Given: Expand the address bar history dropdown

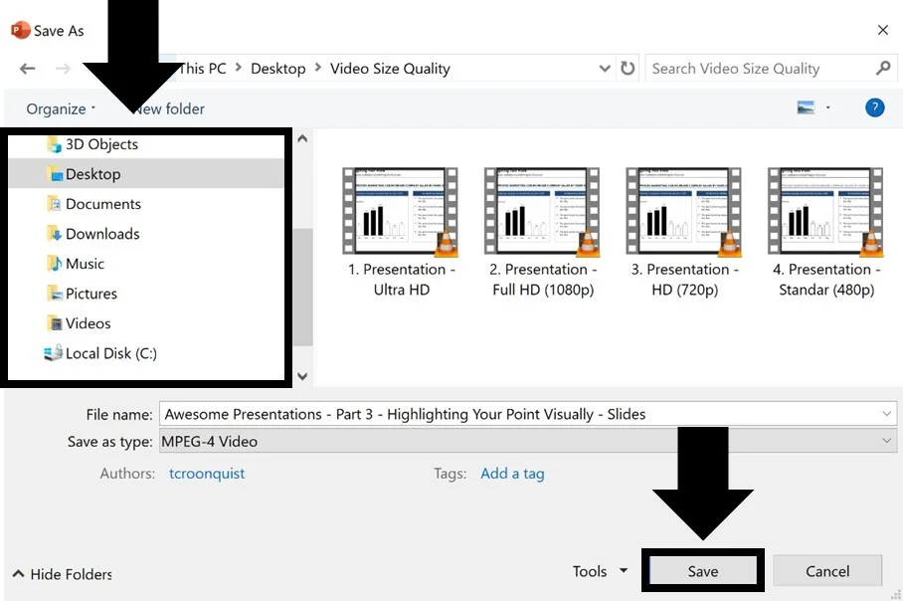Looking at the screenshot, I should click(x=605, y=69).
